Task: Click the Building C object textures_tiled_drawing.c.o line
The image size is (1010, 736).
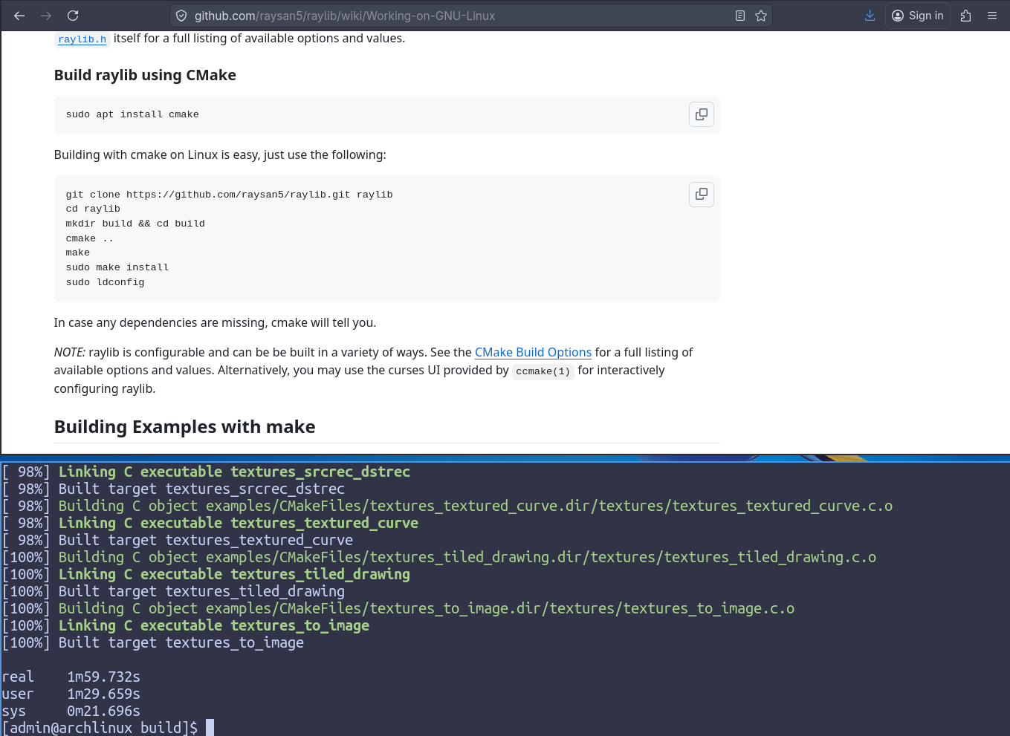Action: [439, 557]
